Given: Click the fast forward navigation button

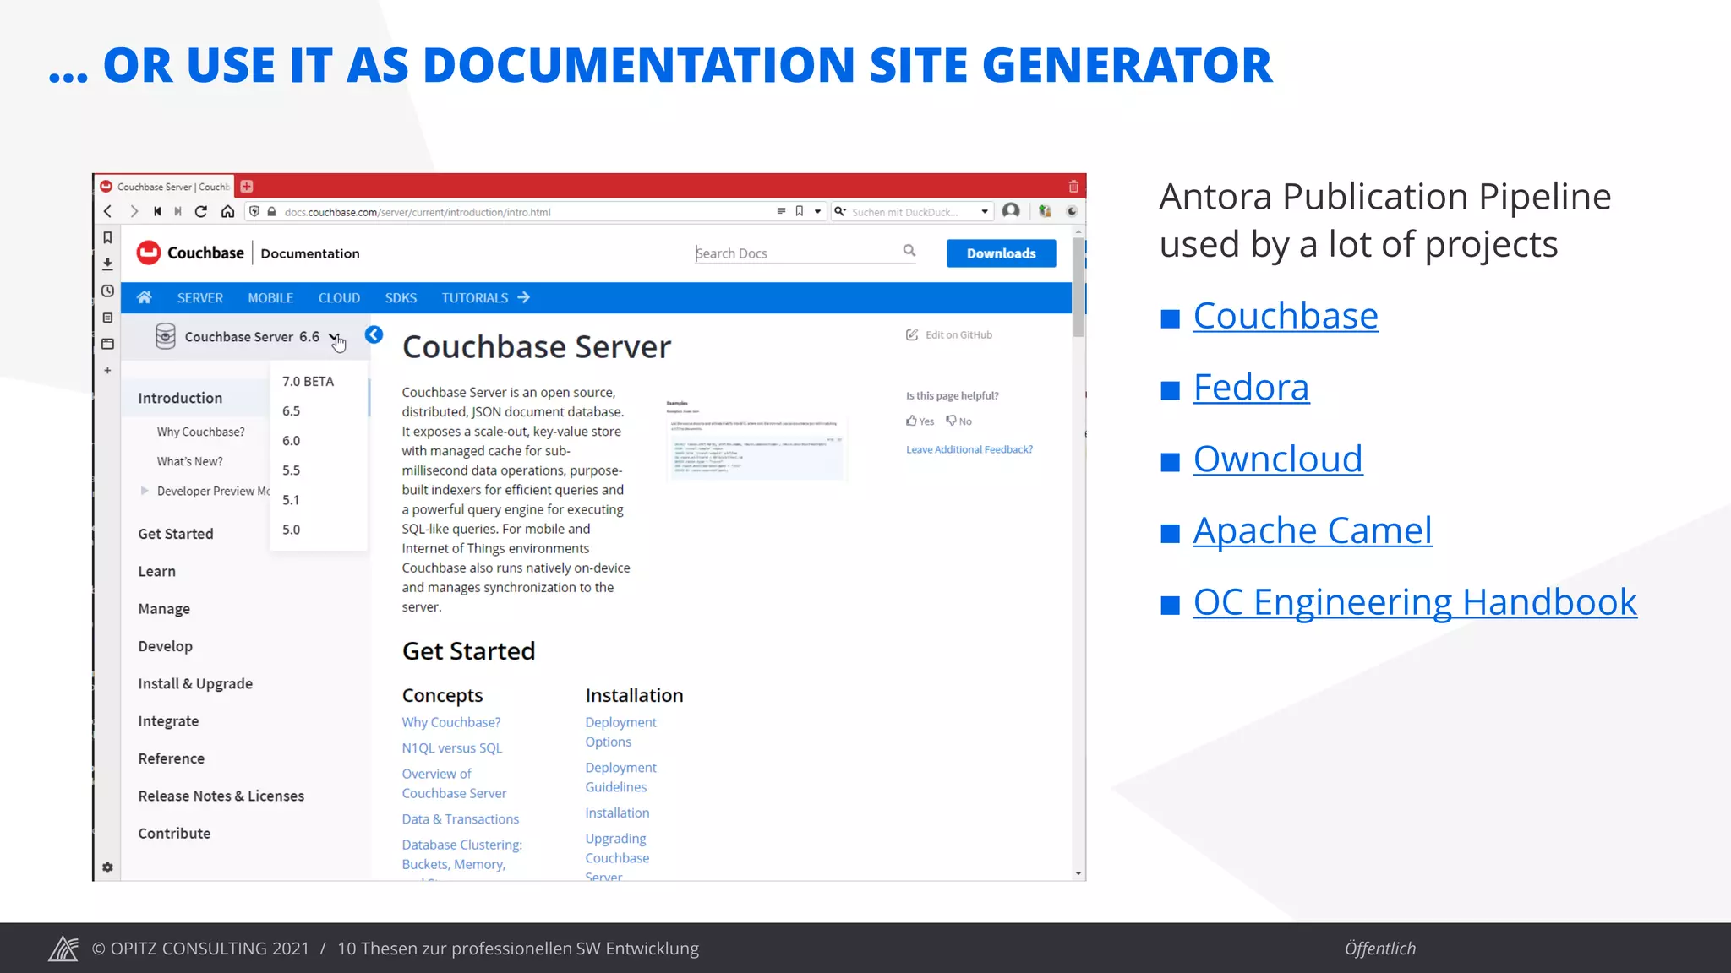Looking at the screenshot, I should pyautogui.click(x=177, y=211).
